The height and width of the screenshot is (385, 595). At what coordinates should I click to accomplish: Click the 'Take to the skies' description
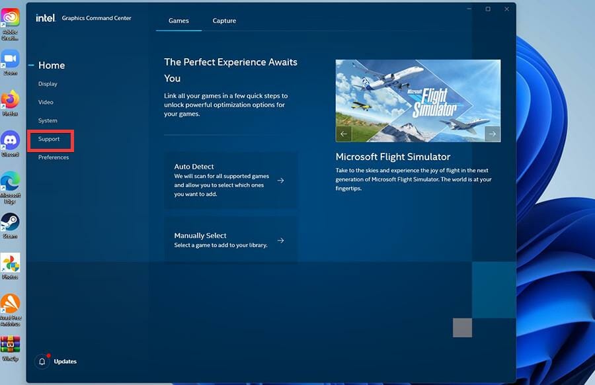pyautogui.click(x=414, y=179)
